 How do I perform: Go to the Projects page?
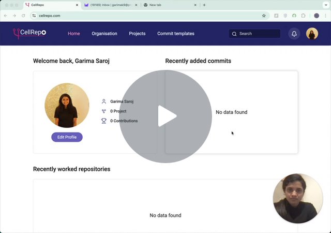point(137,34)
